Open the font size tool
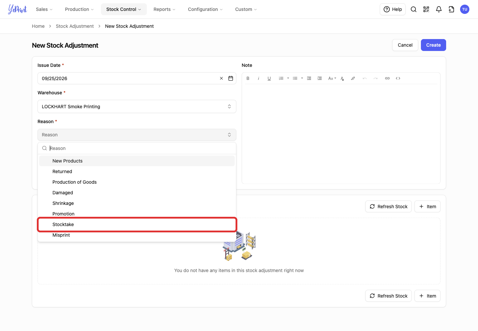This screenshot has width=478, height=331. 332,78
